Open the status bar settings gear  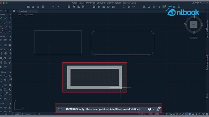click(x=207, y=114)
